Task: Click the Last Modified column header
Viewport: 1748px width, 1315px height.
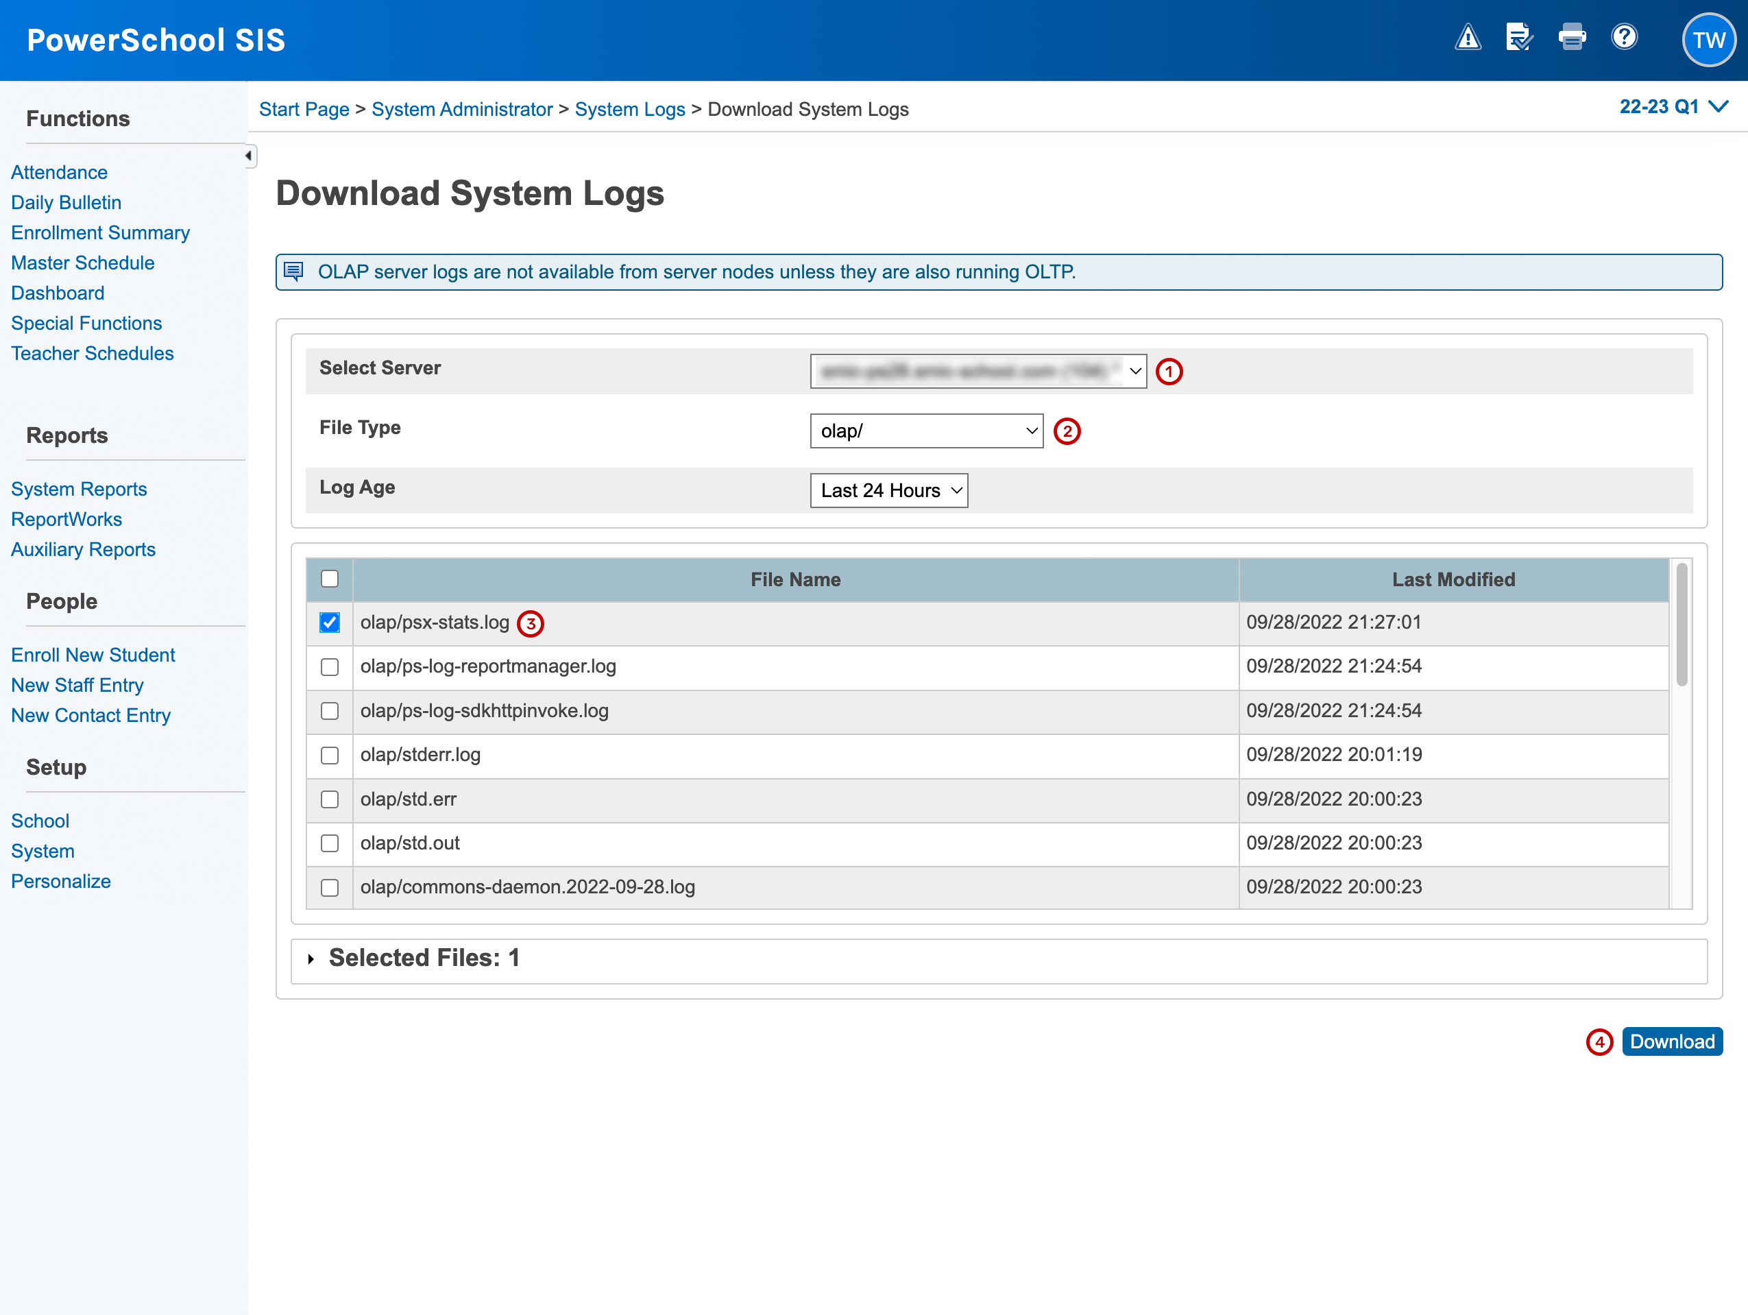Action: [x=1453, y=579]
